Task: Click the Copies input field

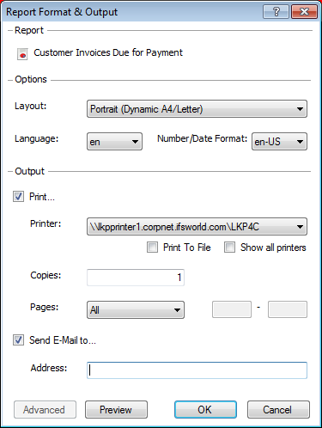Action: (136, 278)
